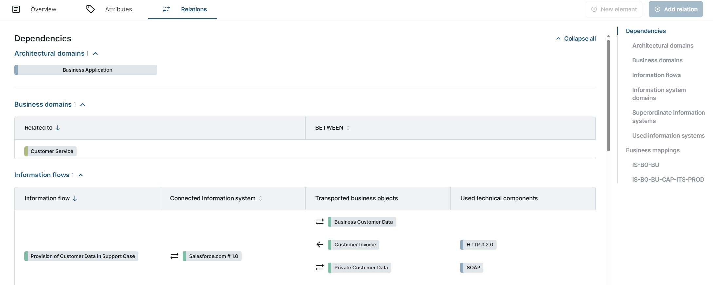713x285 pixels.
Task: Click Collapse all link
Action: point(576,39)
